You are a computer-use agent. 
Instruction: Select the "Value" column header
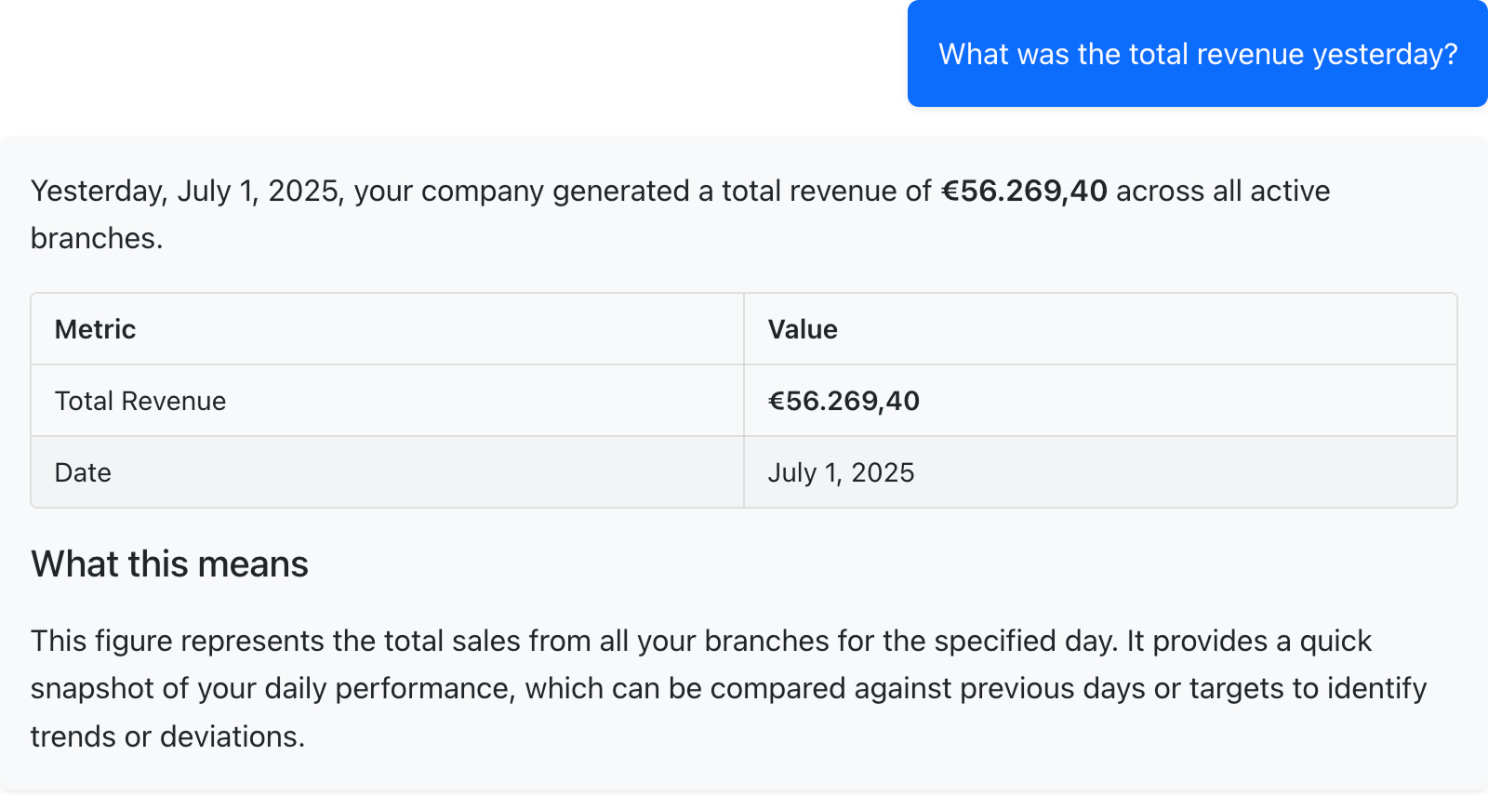click(1100, 329)
